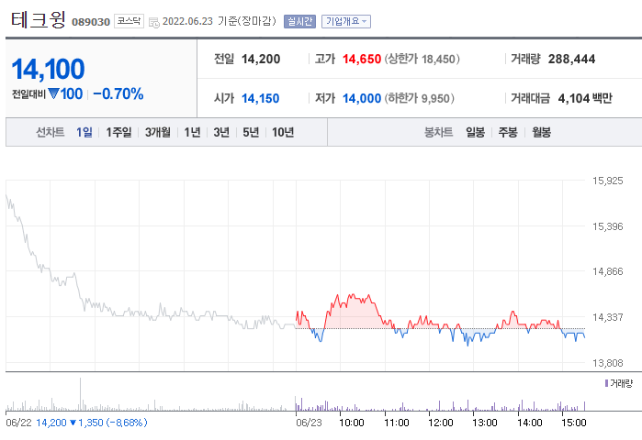Click the 06/23 date axis label
This screenshot has width=642, height=440.
309,423
